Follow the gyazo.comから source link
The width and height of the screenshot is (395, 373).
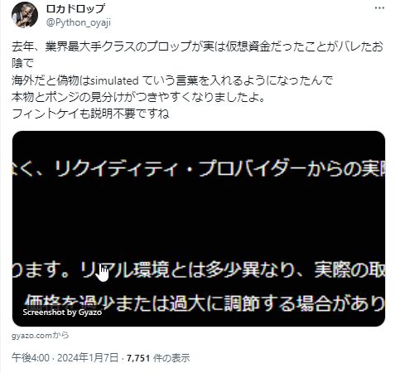point(40,336)
